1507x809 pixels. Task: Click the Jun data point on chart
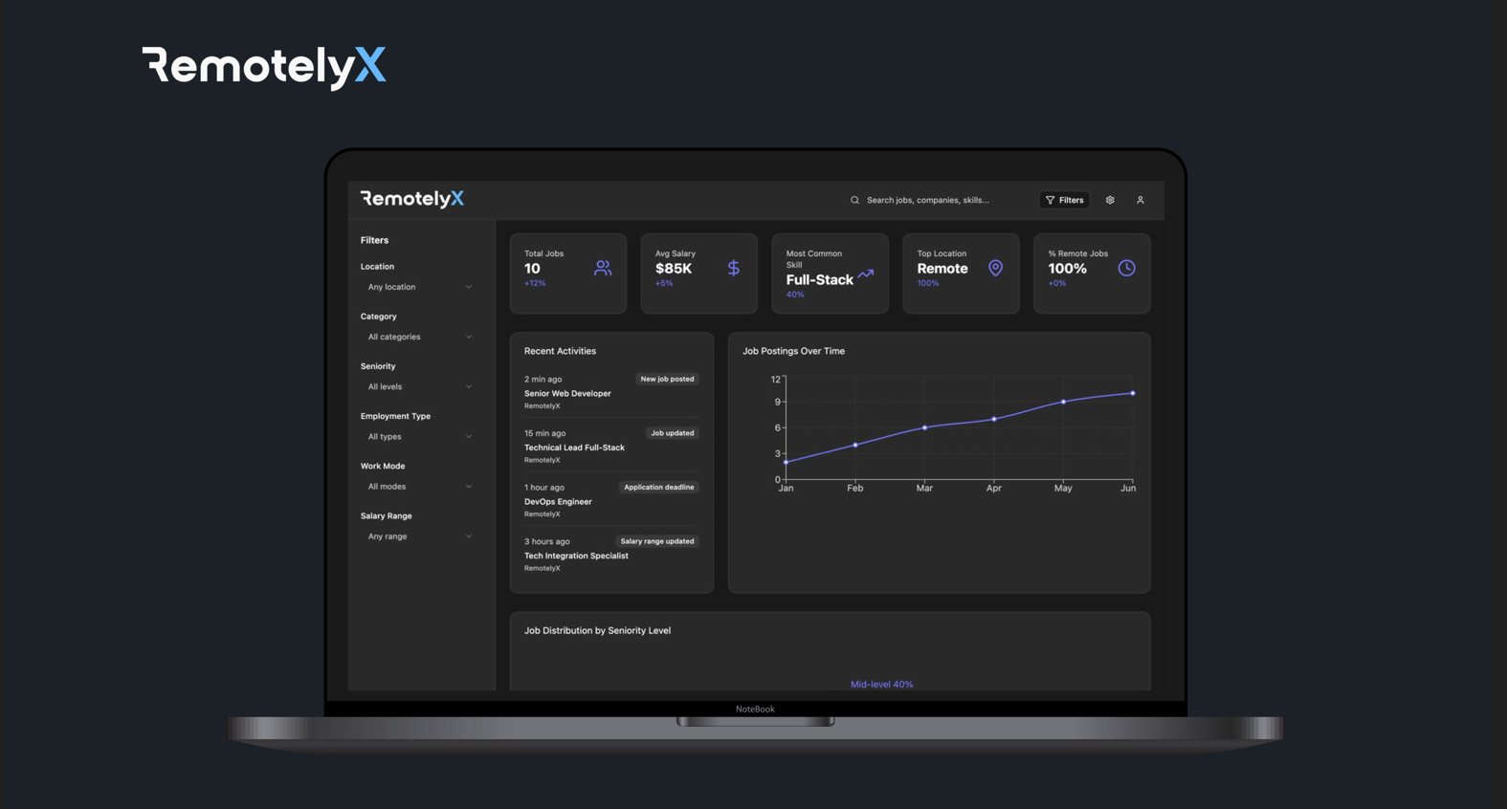point(1133,393)
